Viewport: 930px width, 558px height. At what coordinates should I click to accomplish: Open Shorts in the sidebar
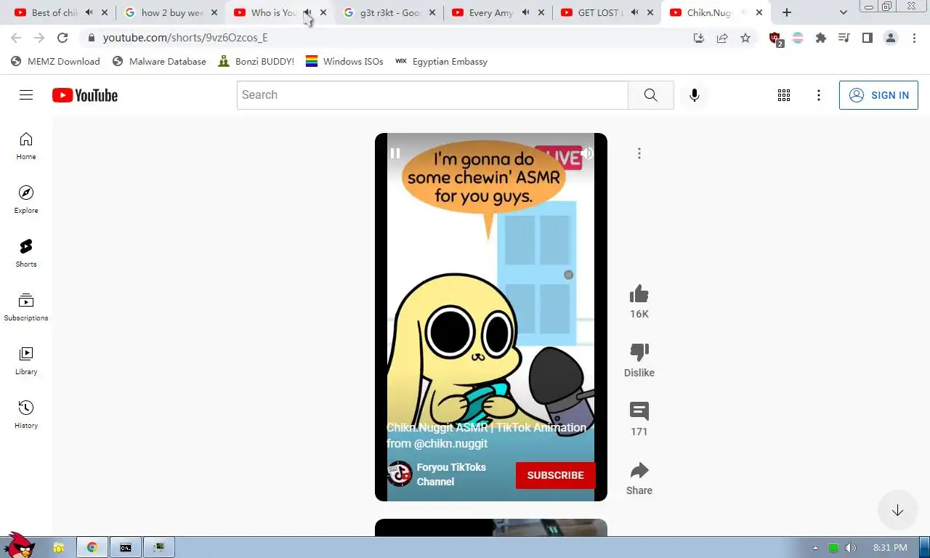click(26, 254)
